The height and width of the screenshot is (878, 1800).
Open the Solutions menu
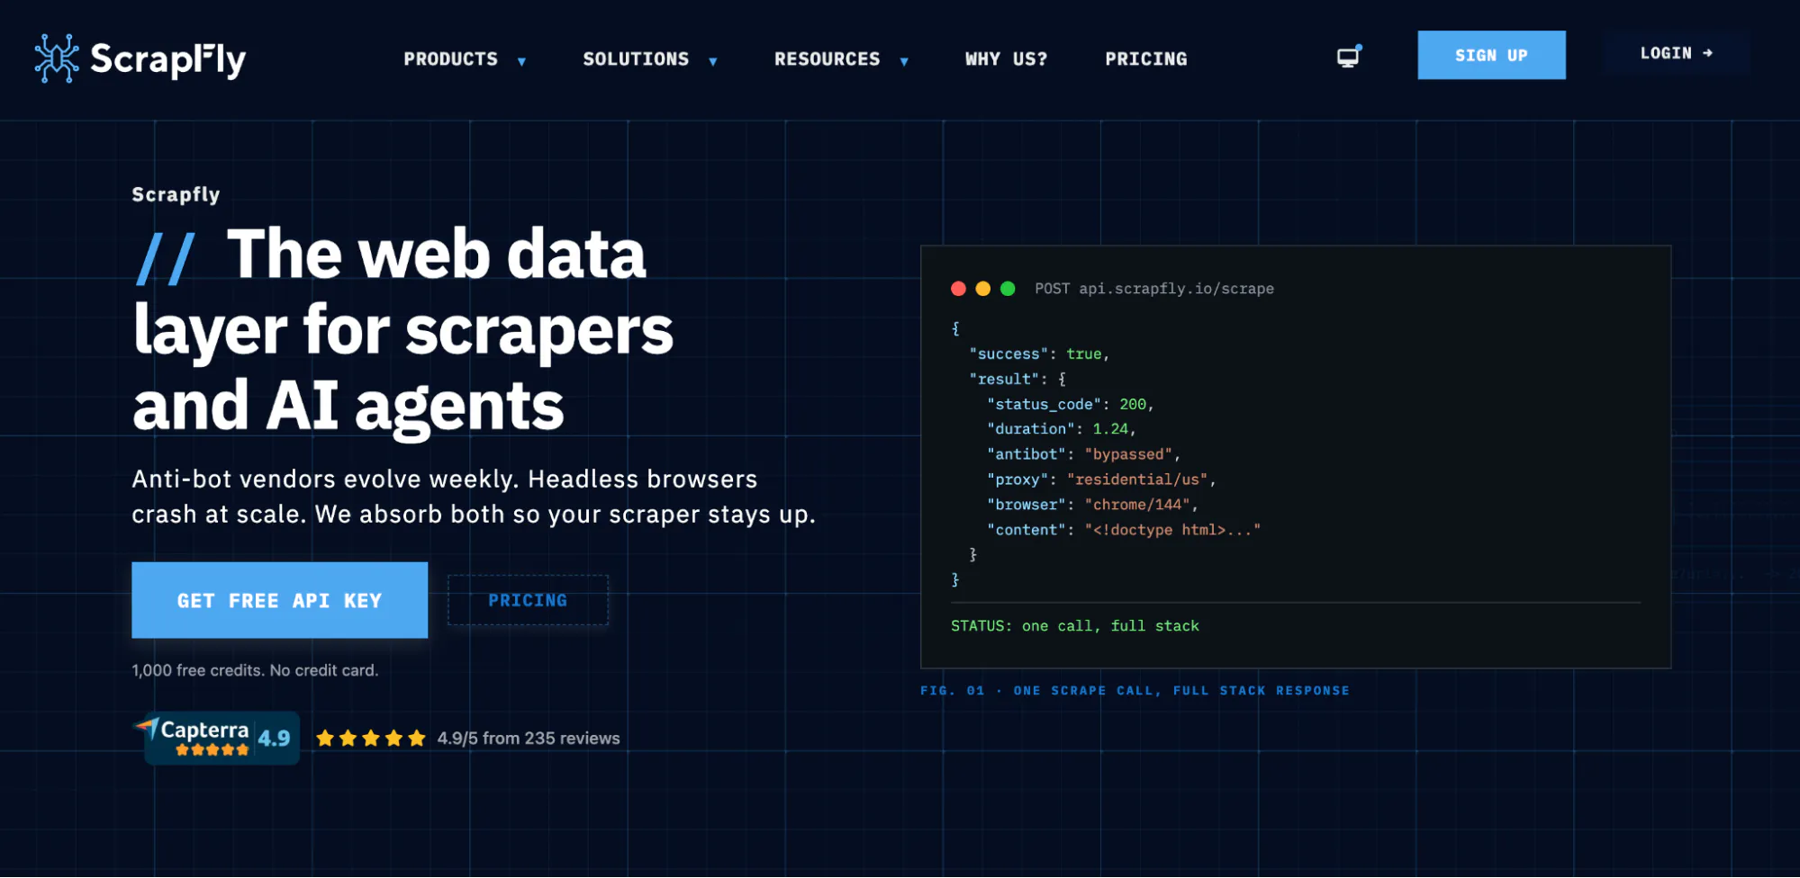636,59
